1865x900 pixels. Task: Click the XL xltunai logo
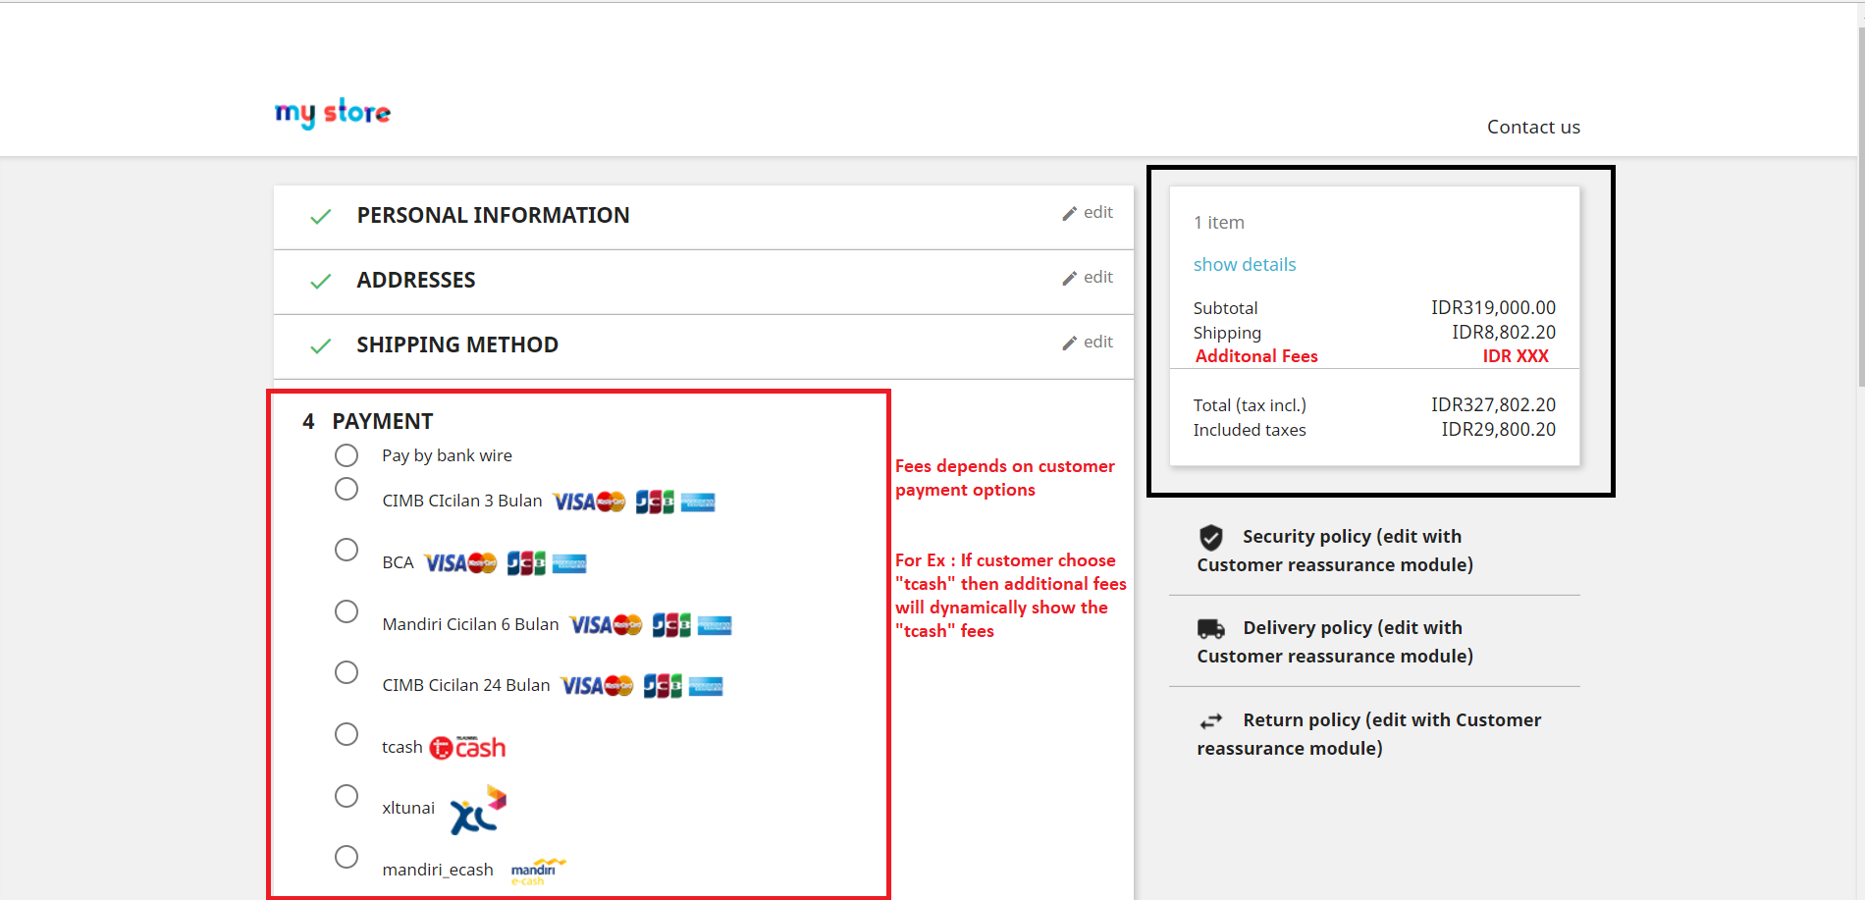tap(477, 811)
